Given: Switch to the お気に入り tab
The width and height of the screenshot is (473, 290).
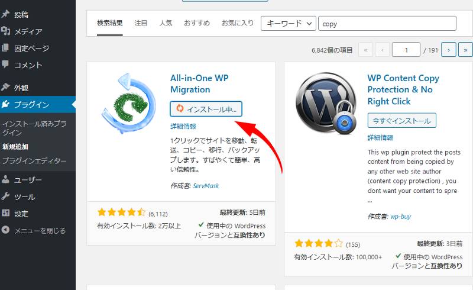Looking at the screenshot, I should [238, 23].
